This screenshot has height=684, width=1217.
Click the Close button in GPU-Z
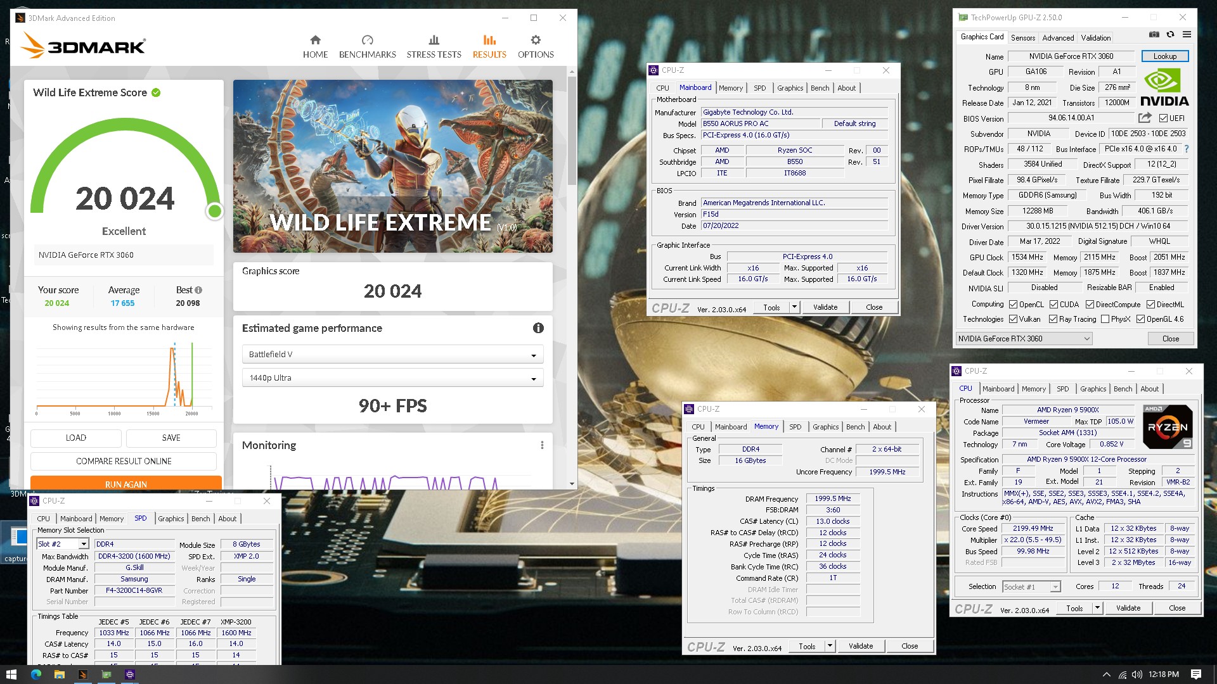[x=1170, y=339]
